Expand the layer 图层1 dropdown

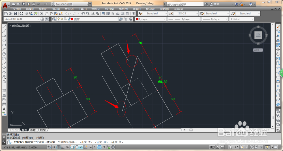[x=87, y=19]
